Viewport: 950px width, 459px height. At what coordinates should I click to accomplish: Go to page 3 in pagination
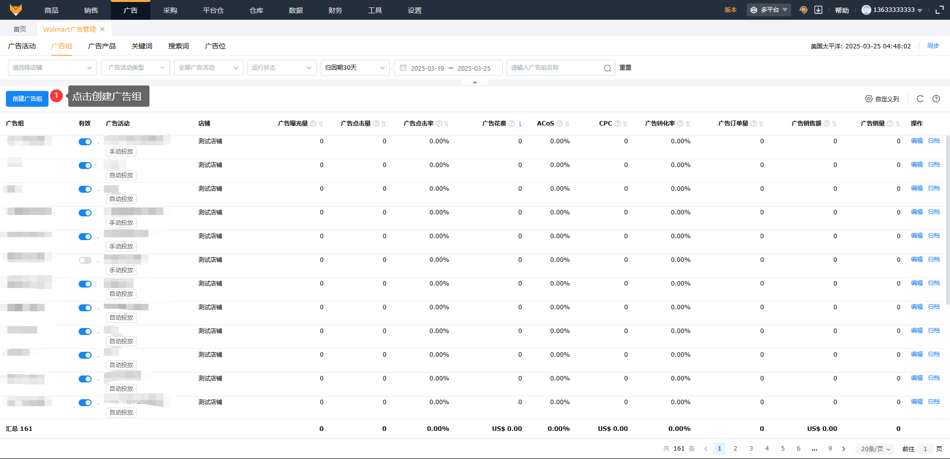pos(751,449)
